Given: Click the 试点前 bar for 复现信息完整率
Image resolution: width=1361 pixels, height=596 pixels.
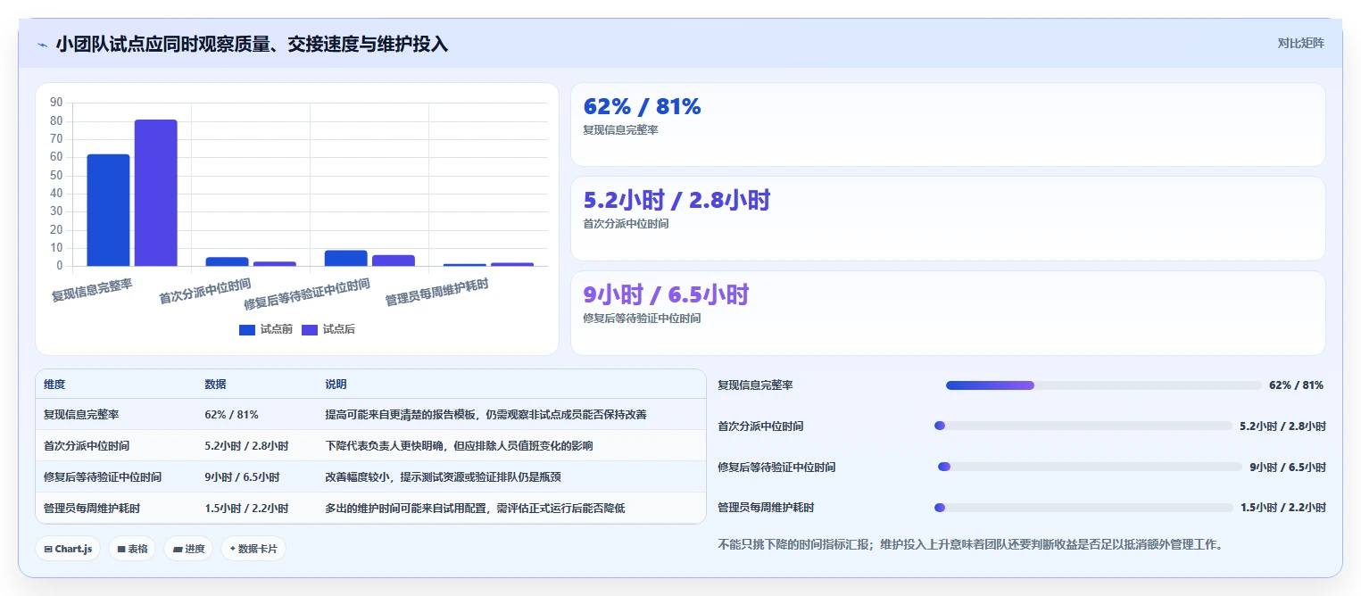Looking at the screenshot, I should (108, 210).
